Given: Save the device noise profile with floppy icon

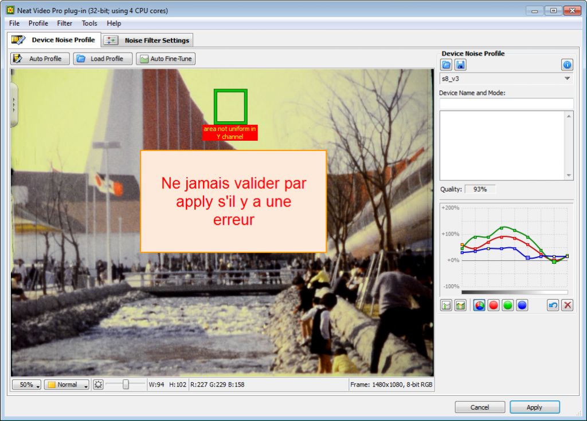Looking at the screenshot, I should click(460, 65).
